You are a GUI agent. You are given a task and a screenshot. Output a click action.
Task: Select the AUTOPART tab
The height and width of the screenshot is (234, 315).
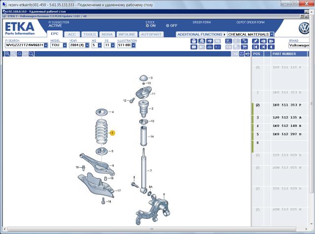click(x=151, y=34)
